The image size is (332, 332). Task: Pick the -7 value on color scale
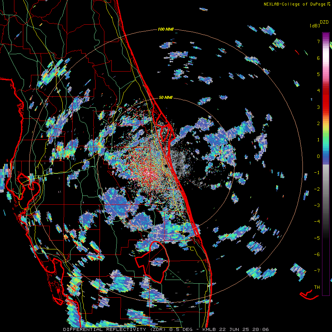click(x=317, y=271)
